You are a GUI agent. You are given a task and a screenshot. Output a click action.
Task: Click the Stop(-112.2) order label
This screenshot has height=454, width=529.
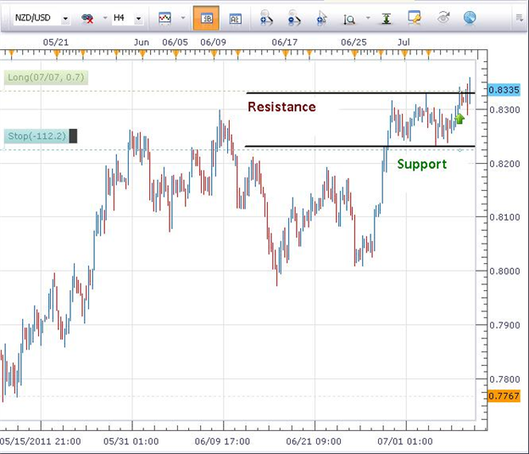36,136
